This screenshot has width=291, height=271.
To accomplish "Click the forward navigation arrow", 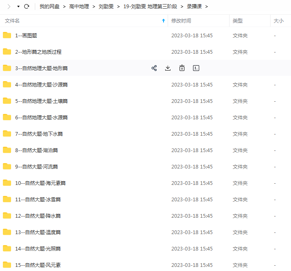I will 9,7.
